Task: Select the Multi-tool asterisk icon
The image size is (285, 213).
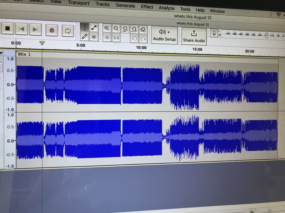Action: click(94, 37)
